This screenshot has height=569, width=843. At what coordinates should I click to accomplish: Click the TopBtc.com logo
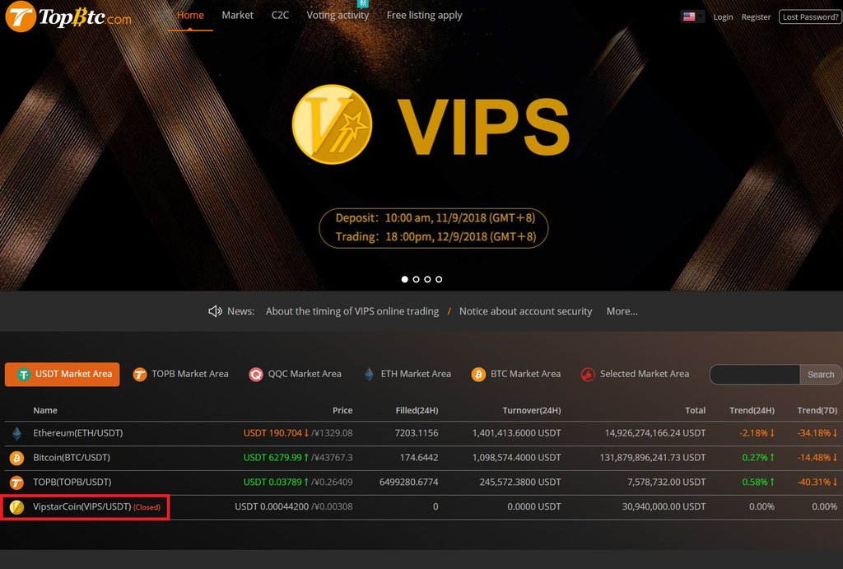click(x=68, y=16)
